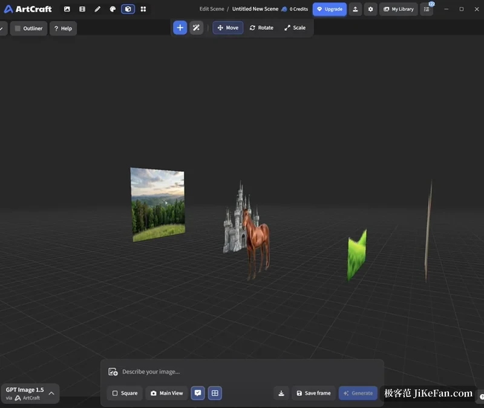Click the ArtCraft logo
The height and width of the screenshot is (408, 484).
coord(28,9)
